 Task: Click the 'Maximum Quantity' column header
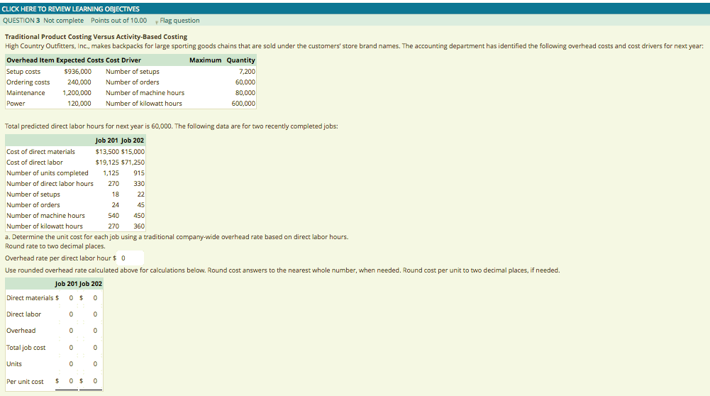point(222,60)
